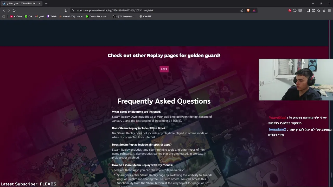Open the apps grid in bookmarks bar
This screenshot has height=187, width=333.
click(x=3, y=16)
